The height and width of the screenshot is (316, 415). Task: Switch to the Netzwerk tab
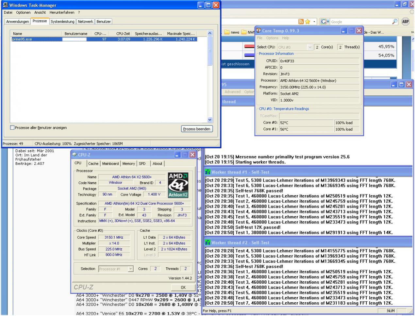tap(85, 22)
